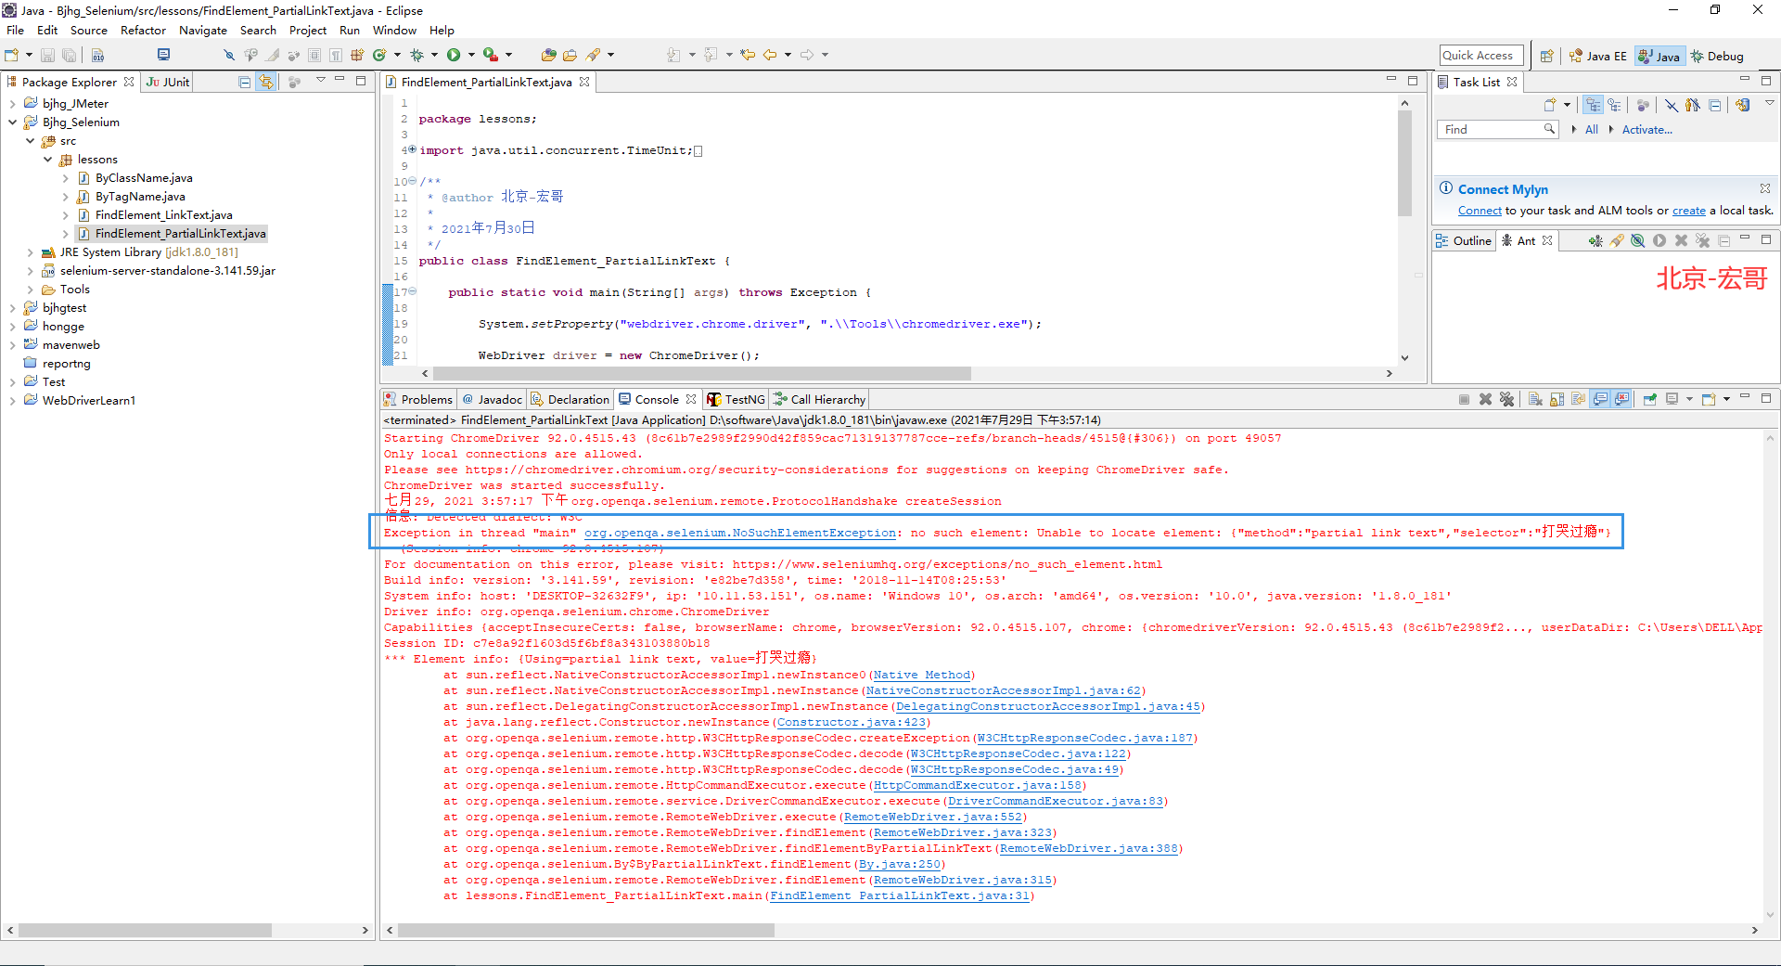Viewport: 1781px width, 966px height.
Task: Click the Back navigation yellow arrow
Action: pos(770,55)
